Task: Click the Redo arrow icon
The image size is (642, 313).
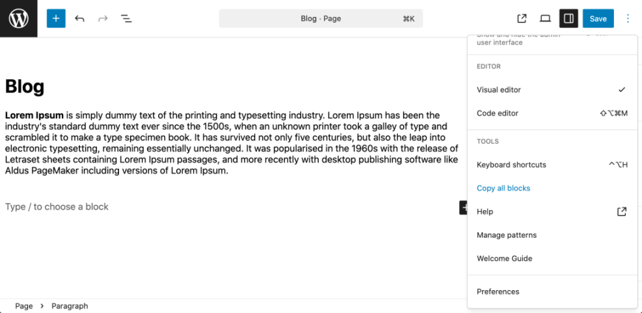Action: pyautogui.click(x=103, y=18)
